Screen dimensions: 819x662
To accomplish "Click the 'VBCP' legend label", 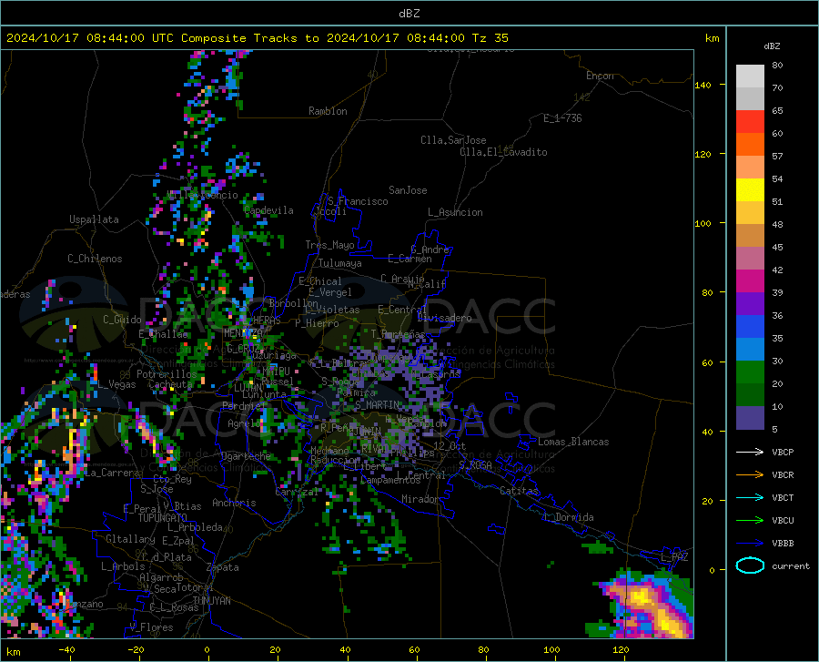I will pyautogui.click(x=783, y=452).
